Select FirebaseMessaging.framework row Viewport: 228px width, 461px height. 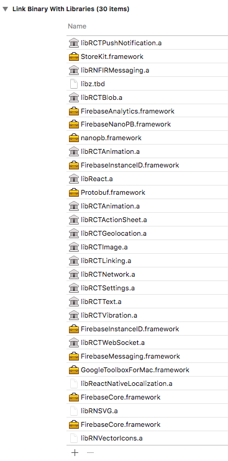[147, 356]
